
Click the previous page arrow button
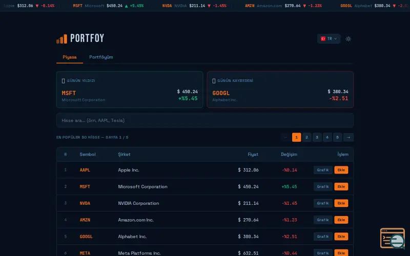(x=286, y=137)
